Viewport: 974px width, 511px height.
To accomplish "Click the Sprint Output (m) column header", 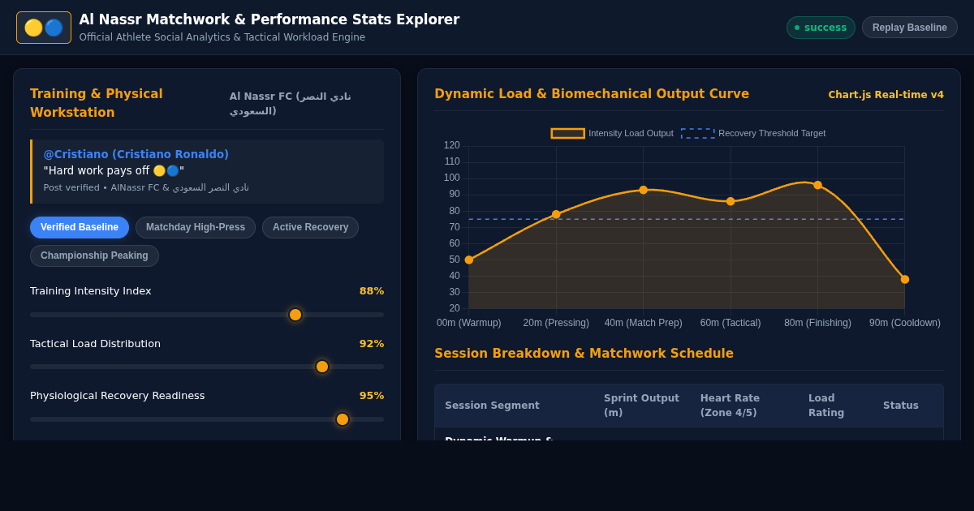I will click(x=641, y=406).
